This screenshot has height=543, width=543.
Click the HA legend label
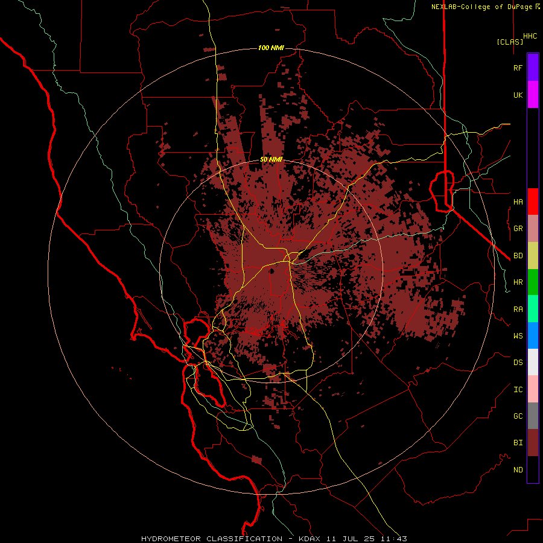(x=518, y=202)
